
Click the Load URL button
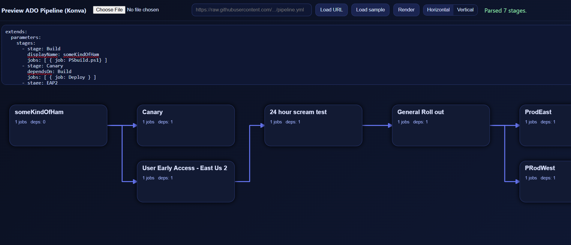[331, 10]
